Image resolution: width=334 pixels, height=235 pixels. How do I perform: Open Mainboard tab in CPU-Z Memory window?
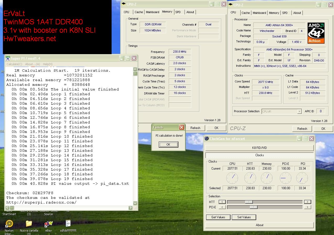coord(152,12)
